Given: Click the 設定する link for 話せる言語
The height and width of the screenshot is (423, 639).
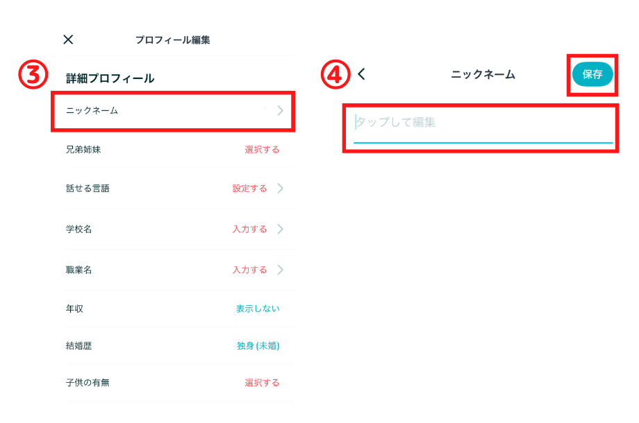Looking at the screenshot, I should 248,188.
